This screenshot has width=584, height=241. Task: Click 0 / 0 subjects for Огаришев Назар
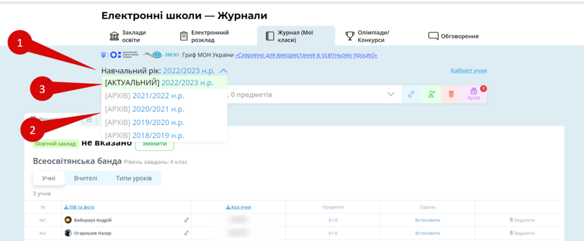(333, 233)
